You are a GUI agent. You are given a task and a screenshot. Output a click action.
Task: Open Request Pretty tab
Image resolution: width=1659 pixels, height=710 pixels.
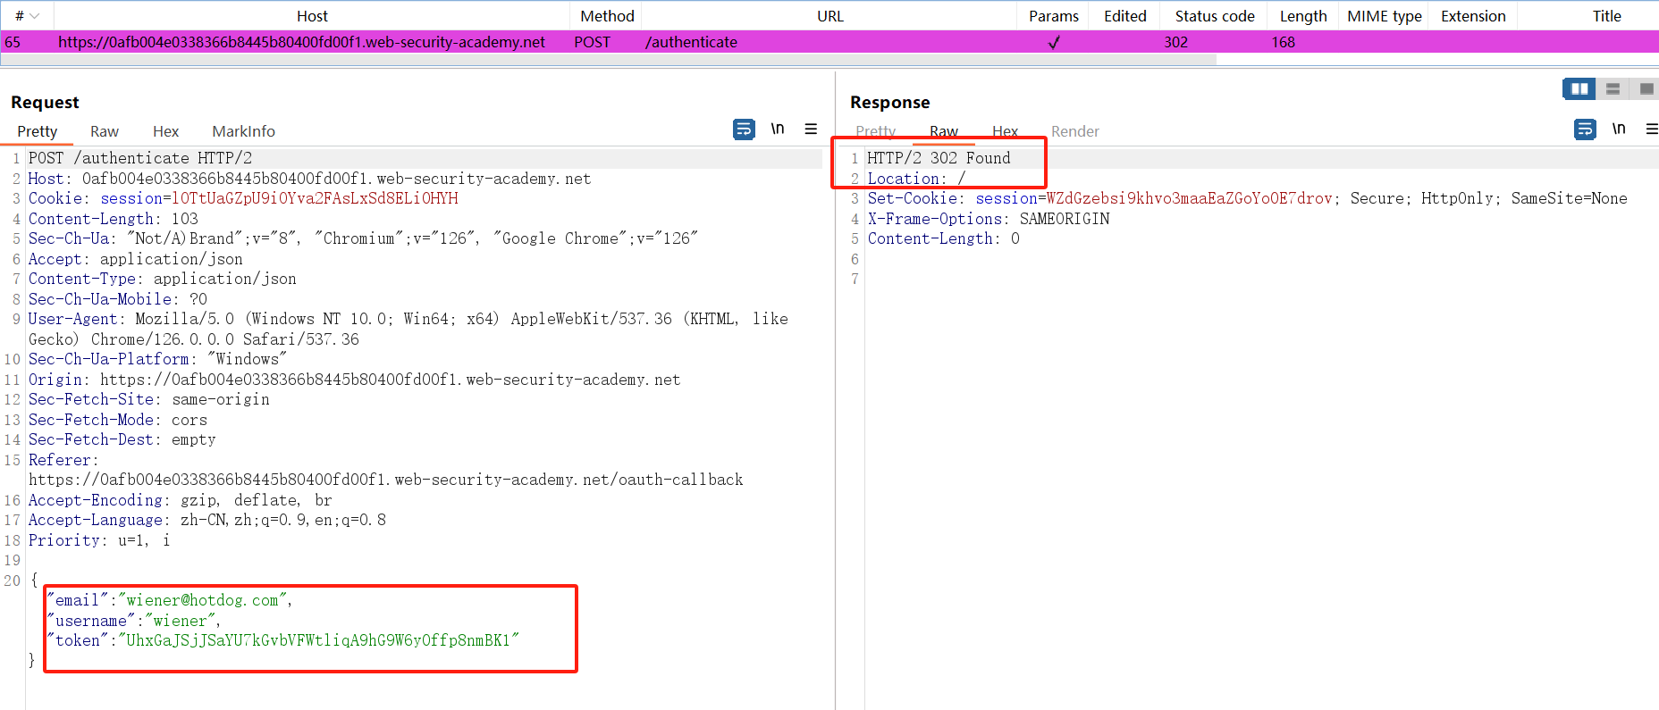click(37, 131)
